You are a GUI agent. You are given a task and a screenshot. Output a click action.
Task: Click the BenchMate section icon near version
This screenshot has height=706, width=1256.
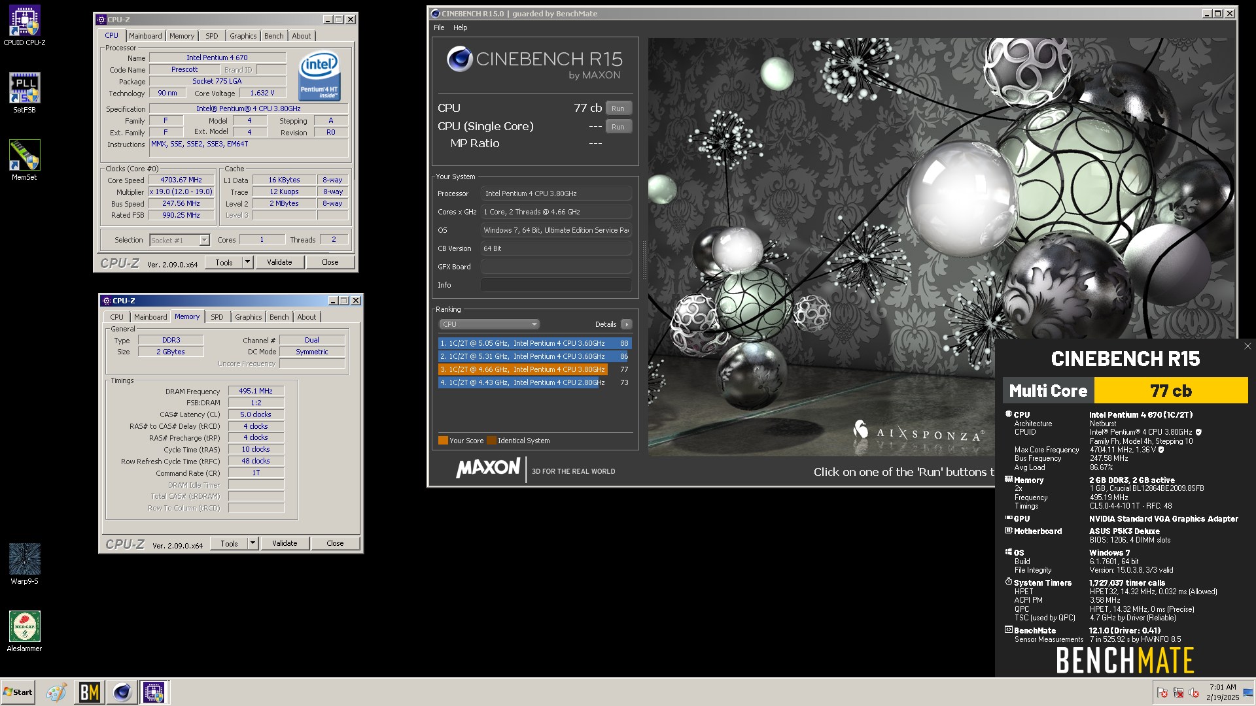tap(1009, 630)
